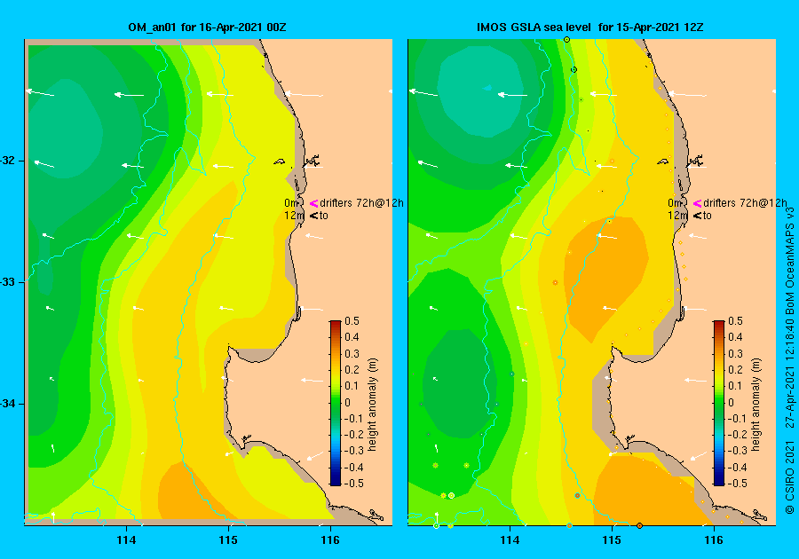Image resolution: width=799 pixels, height=559 pixels.
Task: Click the right map's 'height anomaly (m)' label
Action: pyautogui.click(x=756, y=405)
